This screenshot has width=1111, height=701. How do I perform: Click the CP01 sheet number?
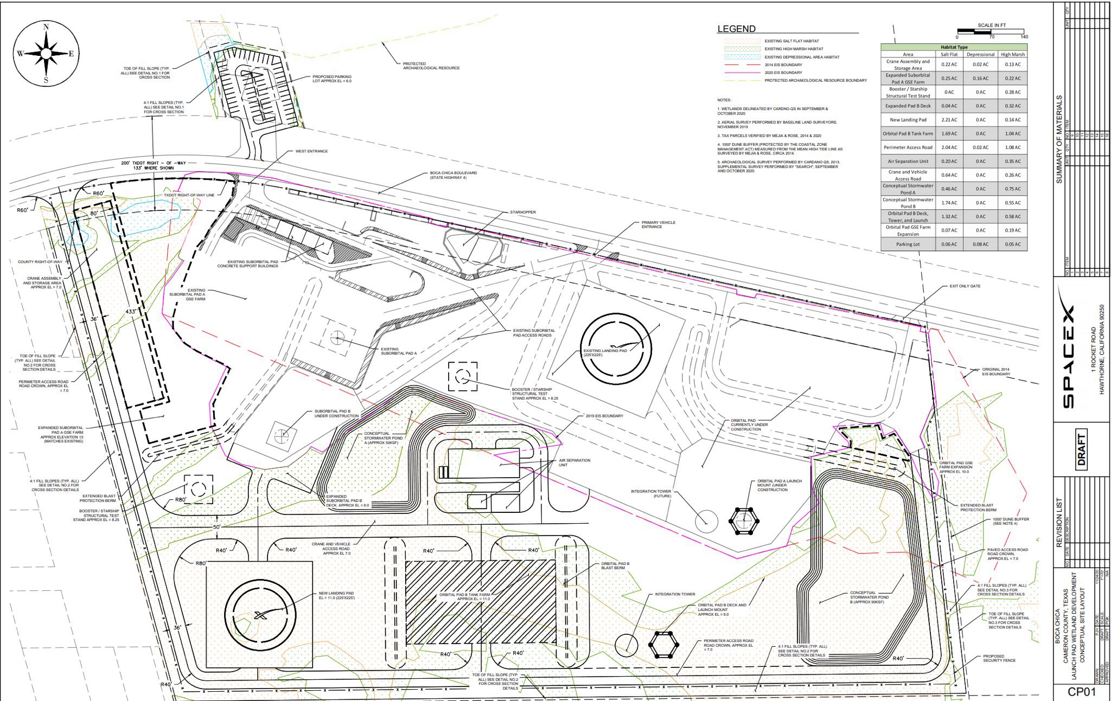(1082, 692)
